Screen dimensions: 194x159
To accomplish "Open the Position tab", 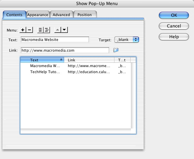I will [x=85, y=15].
